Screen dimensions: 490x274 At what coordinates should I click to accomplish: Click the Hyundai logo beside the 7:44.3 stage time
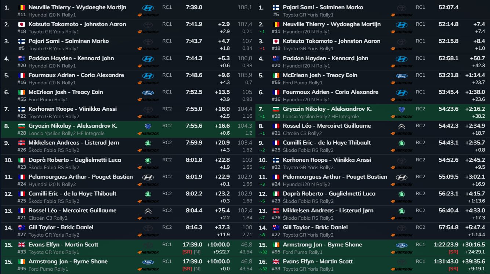tap(148, 59)
